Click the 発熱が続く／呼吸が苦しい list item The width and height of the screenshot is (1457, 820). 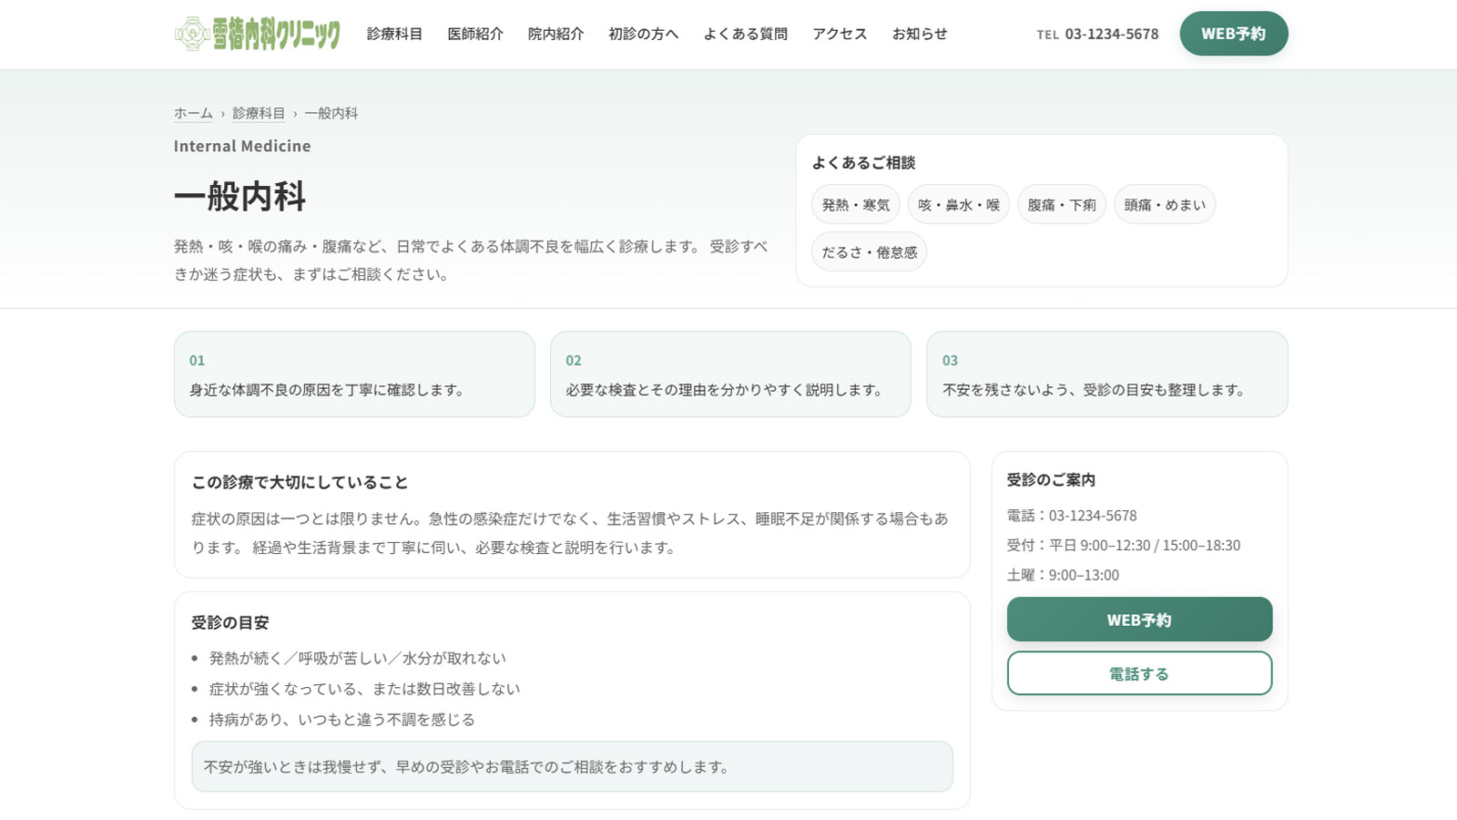point(357,658)
